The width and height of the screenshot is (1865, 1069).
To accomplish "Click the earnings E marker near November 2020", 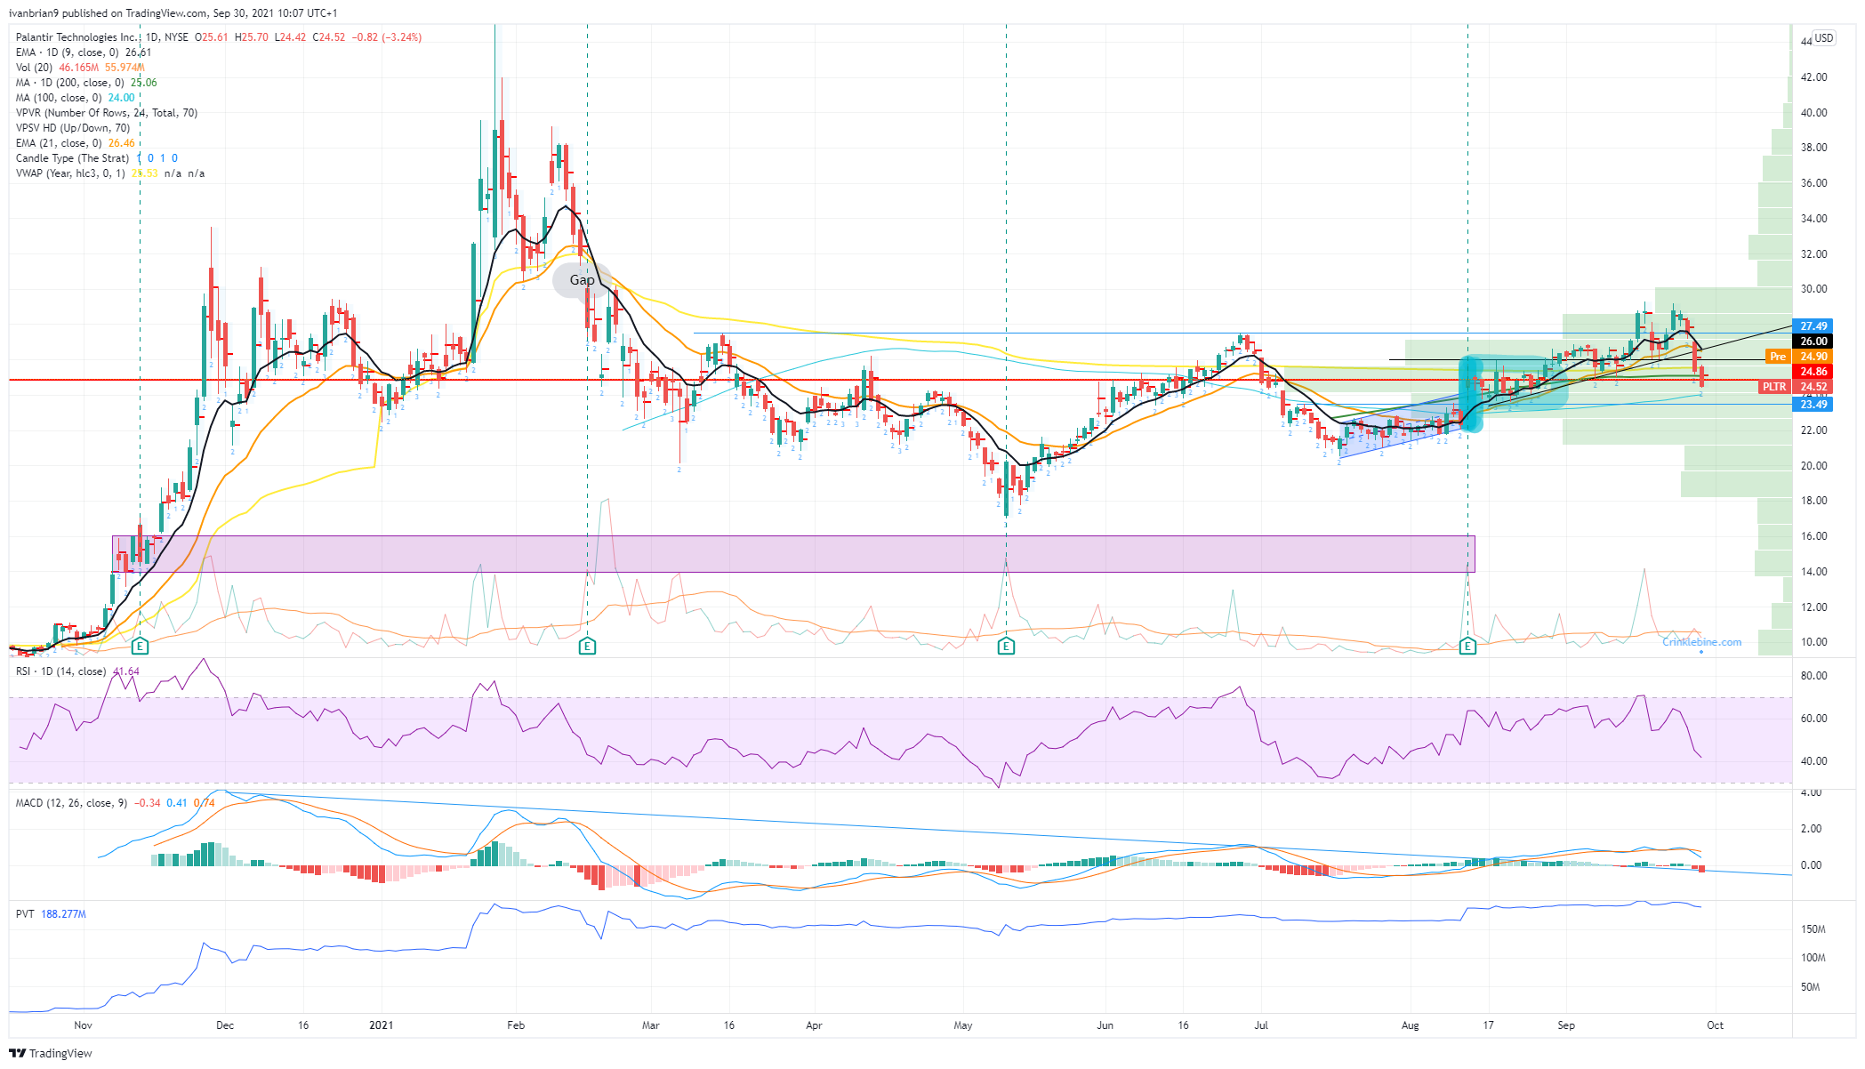I will [x=139, y=647].
